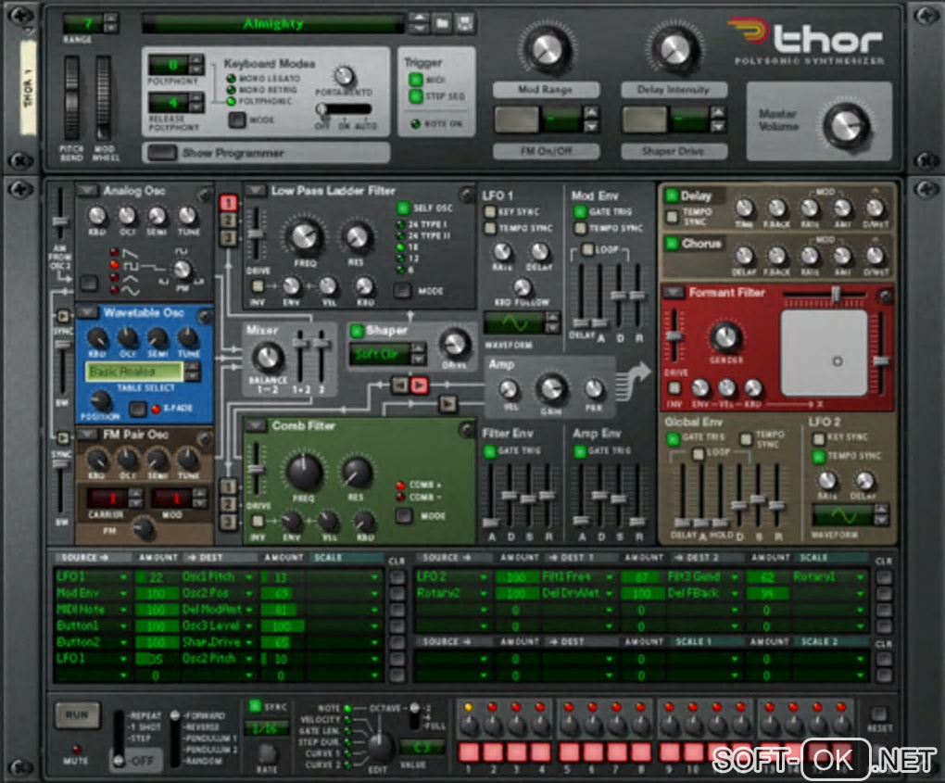Click the Almighty patch name display
The height and width of the screenshot is (783, 945).
(x=273, y=23)
